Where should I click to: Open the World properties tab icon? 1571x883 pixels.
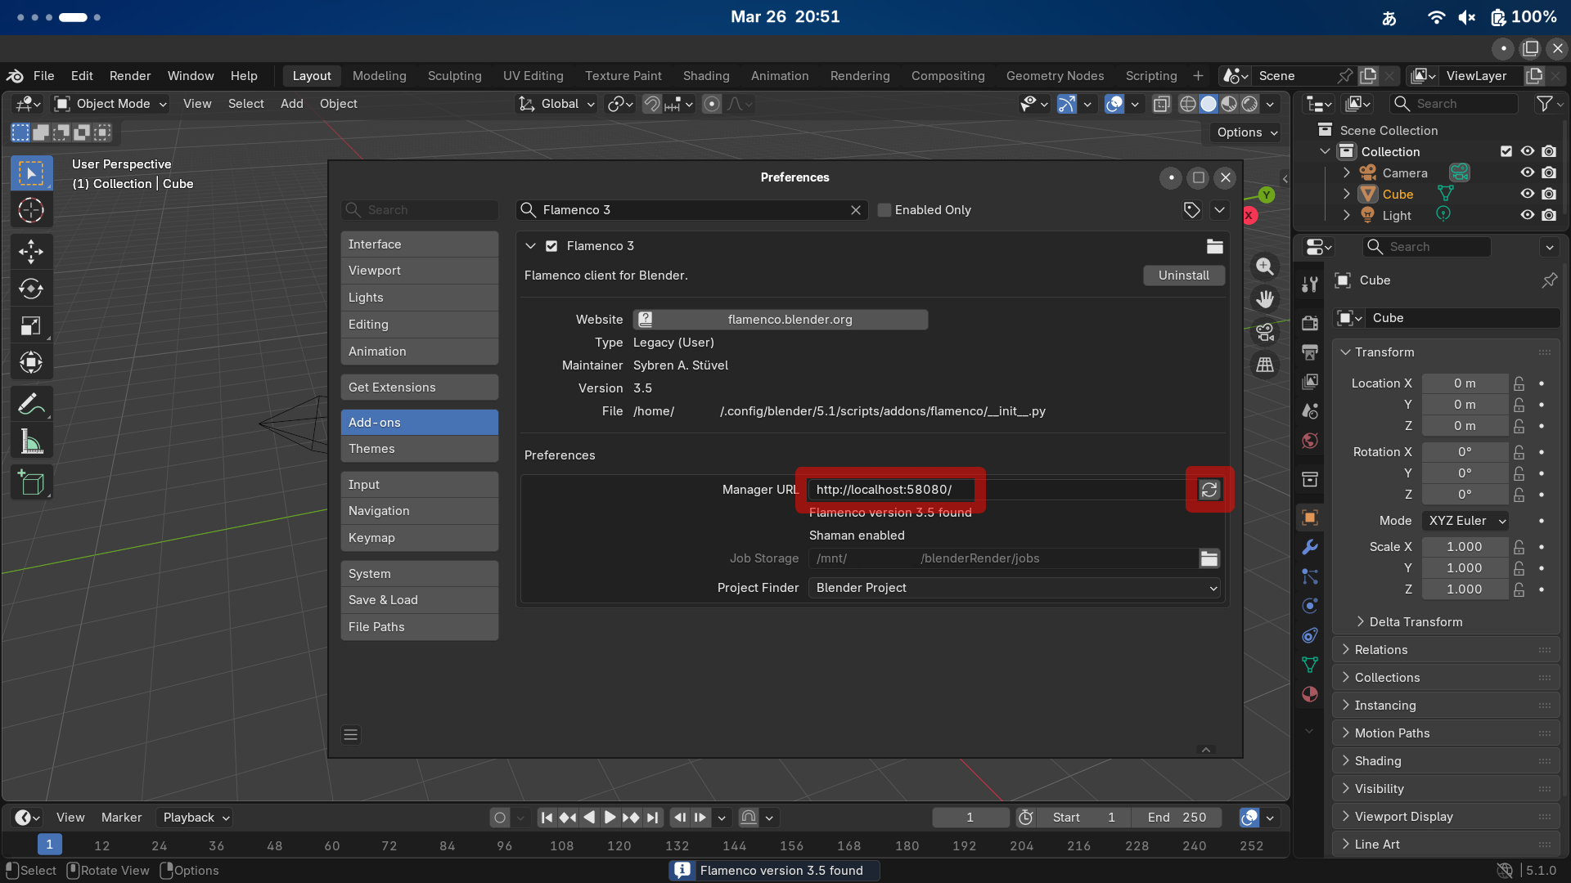[x=1310, y=441]
